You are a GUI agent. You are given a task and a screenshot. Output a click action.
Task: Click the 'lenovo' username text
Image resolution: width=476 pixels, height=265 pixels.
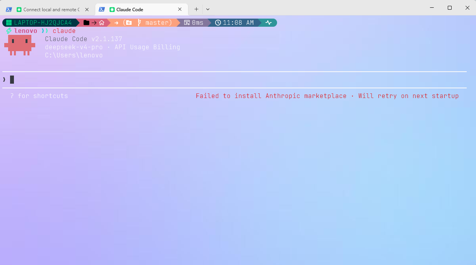(x=26, y=31)
